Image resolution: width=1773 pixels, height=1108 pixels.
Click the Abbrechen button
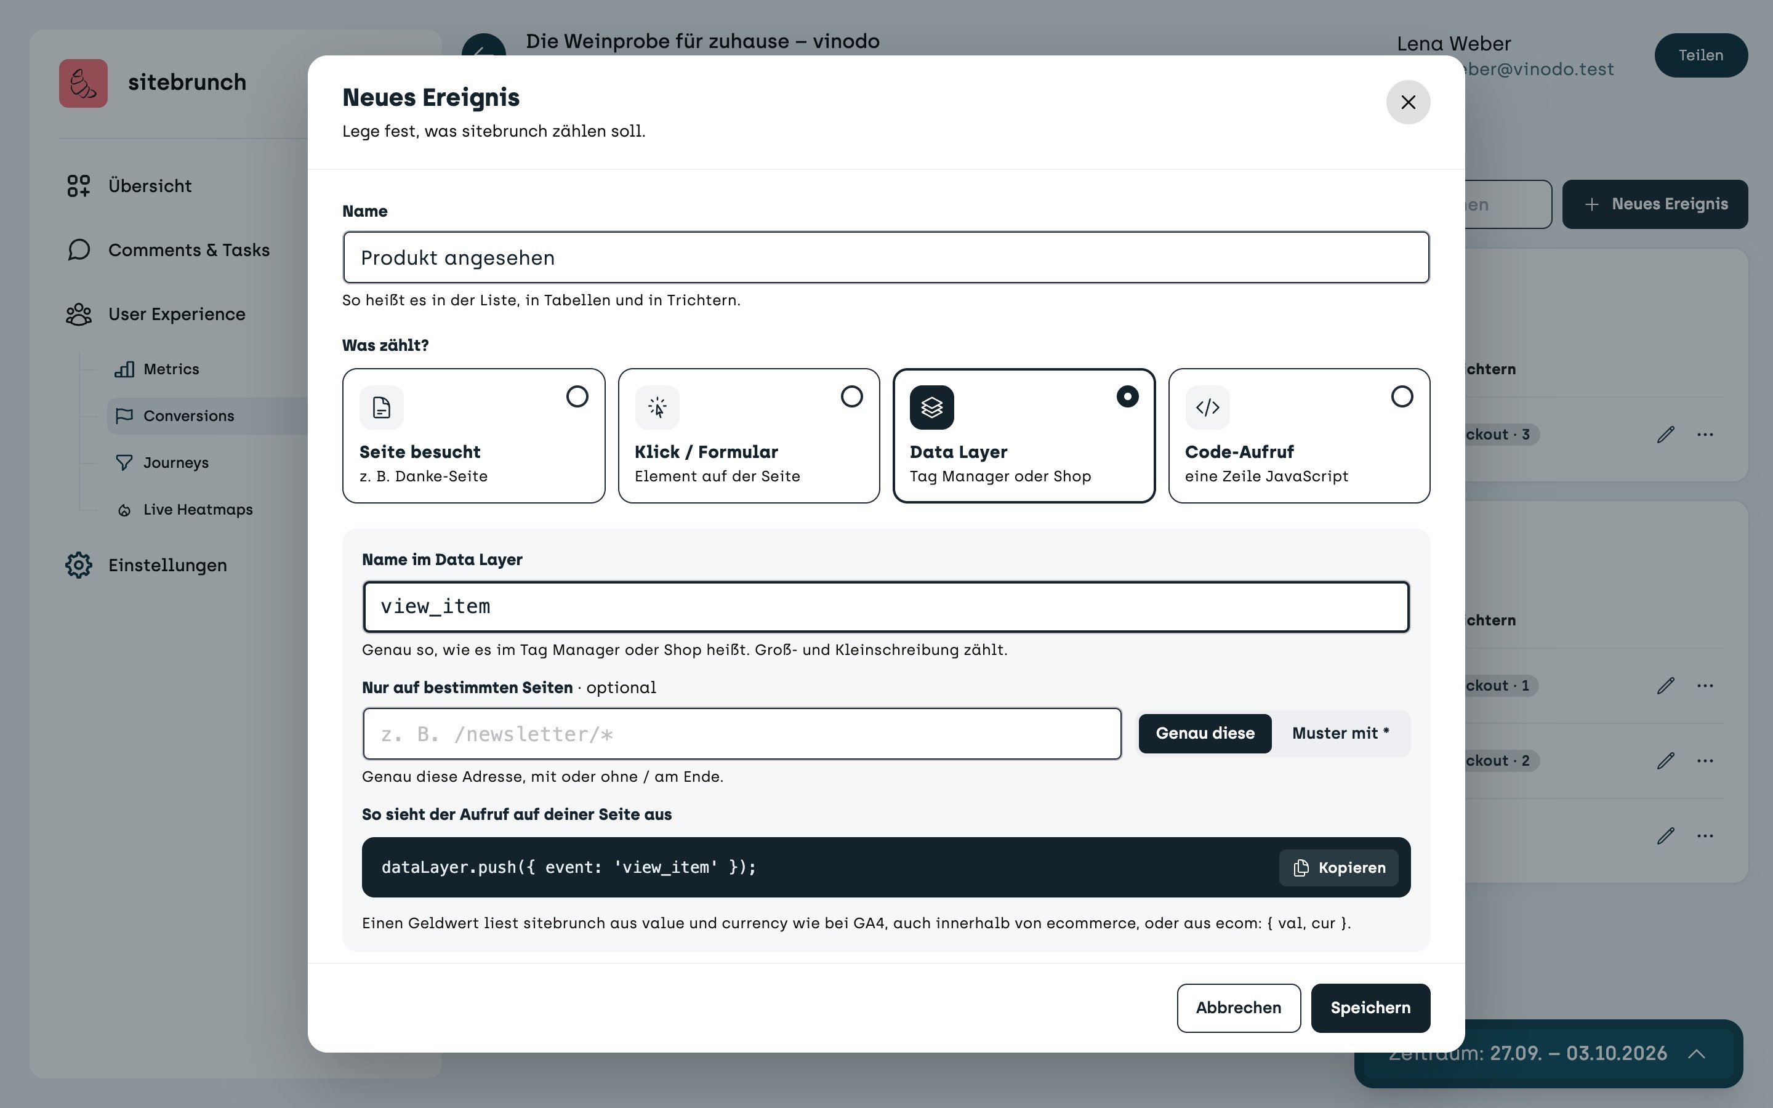tap(1238, 1008)
